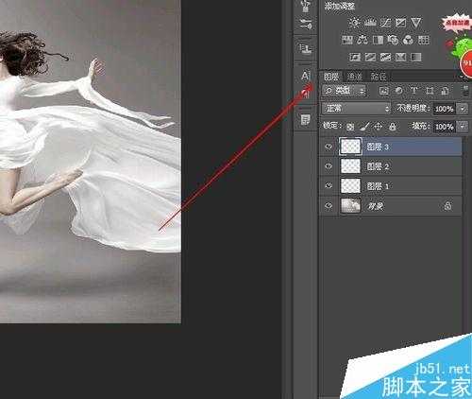Toggle lock transparent pixels
Screen dimensions: 472x399
pos(350,127)
